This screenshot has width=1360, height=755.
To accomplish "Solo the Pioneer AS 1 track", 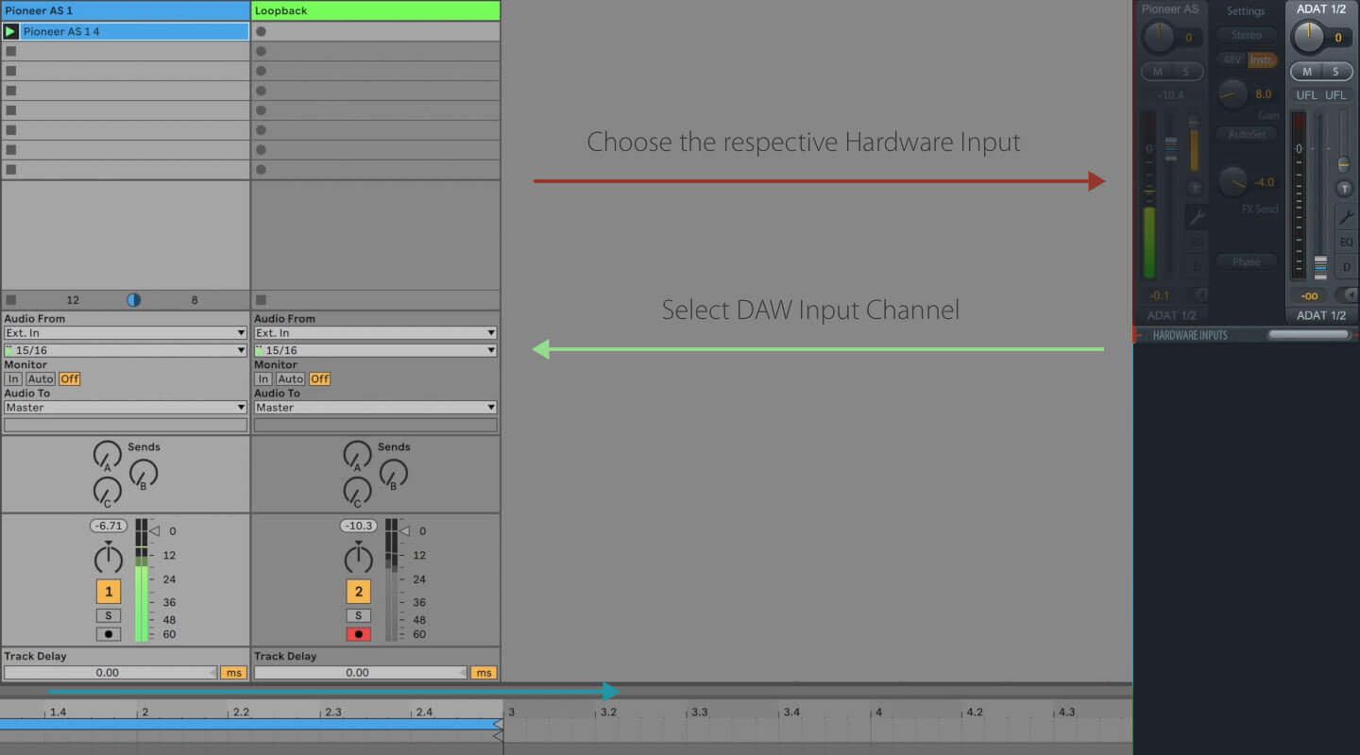I will (108, 615).
